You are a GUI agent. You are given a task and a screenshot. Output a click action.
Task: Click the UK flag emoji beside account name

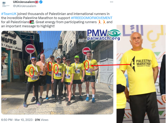37,2
